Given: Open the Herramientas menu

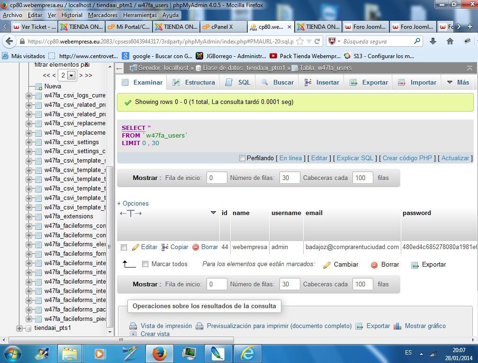Looking at the screenshot, I should [x=140, y=15].
